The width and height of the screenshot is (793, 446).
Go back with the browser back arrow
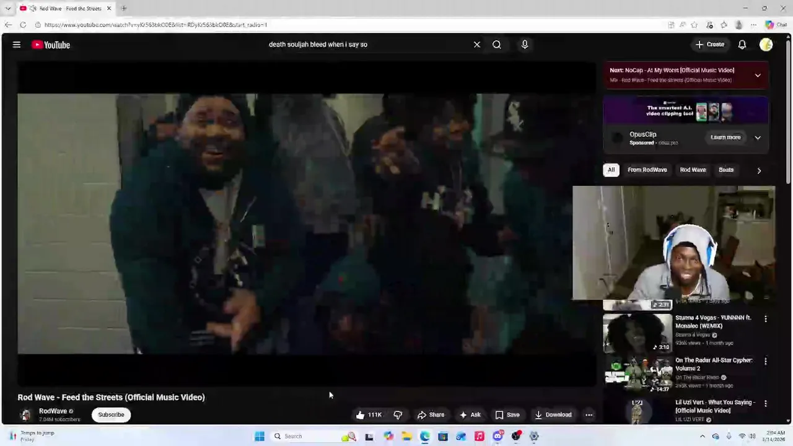(x=8, y=25)
